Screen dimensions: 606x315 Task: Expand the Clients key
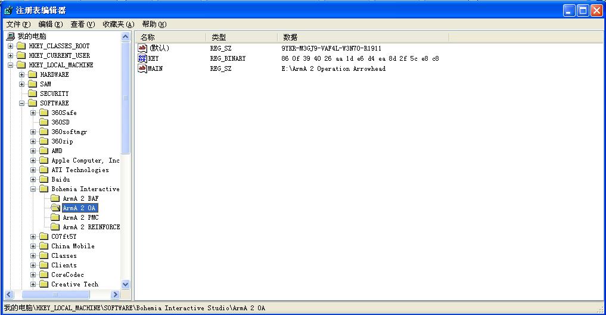[33, 265]
